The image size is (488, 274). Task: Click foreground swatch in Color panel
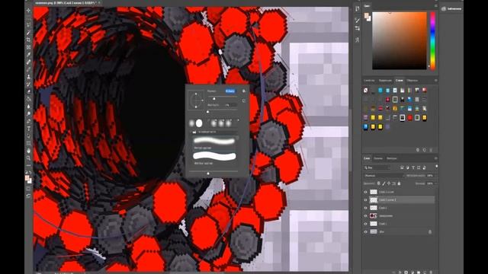(367, 15)
